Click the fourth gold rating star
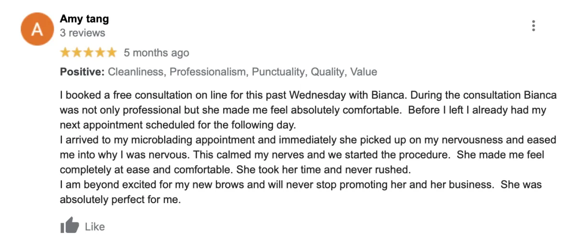The image size is (576, 252). click(x=100, y=52)
